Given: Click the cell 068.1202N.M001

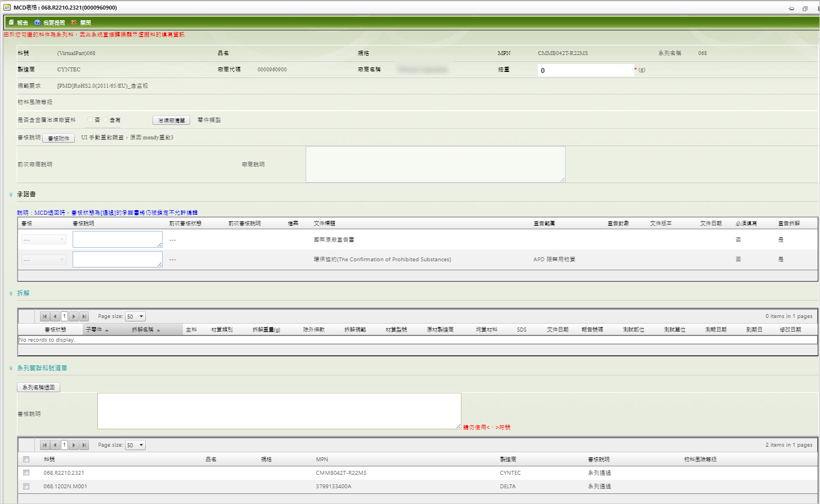Looking at the screenshot, I should pyautogui.click(x=65, y=487).
